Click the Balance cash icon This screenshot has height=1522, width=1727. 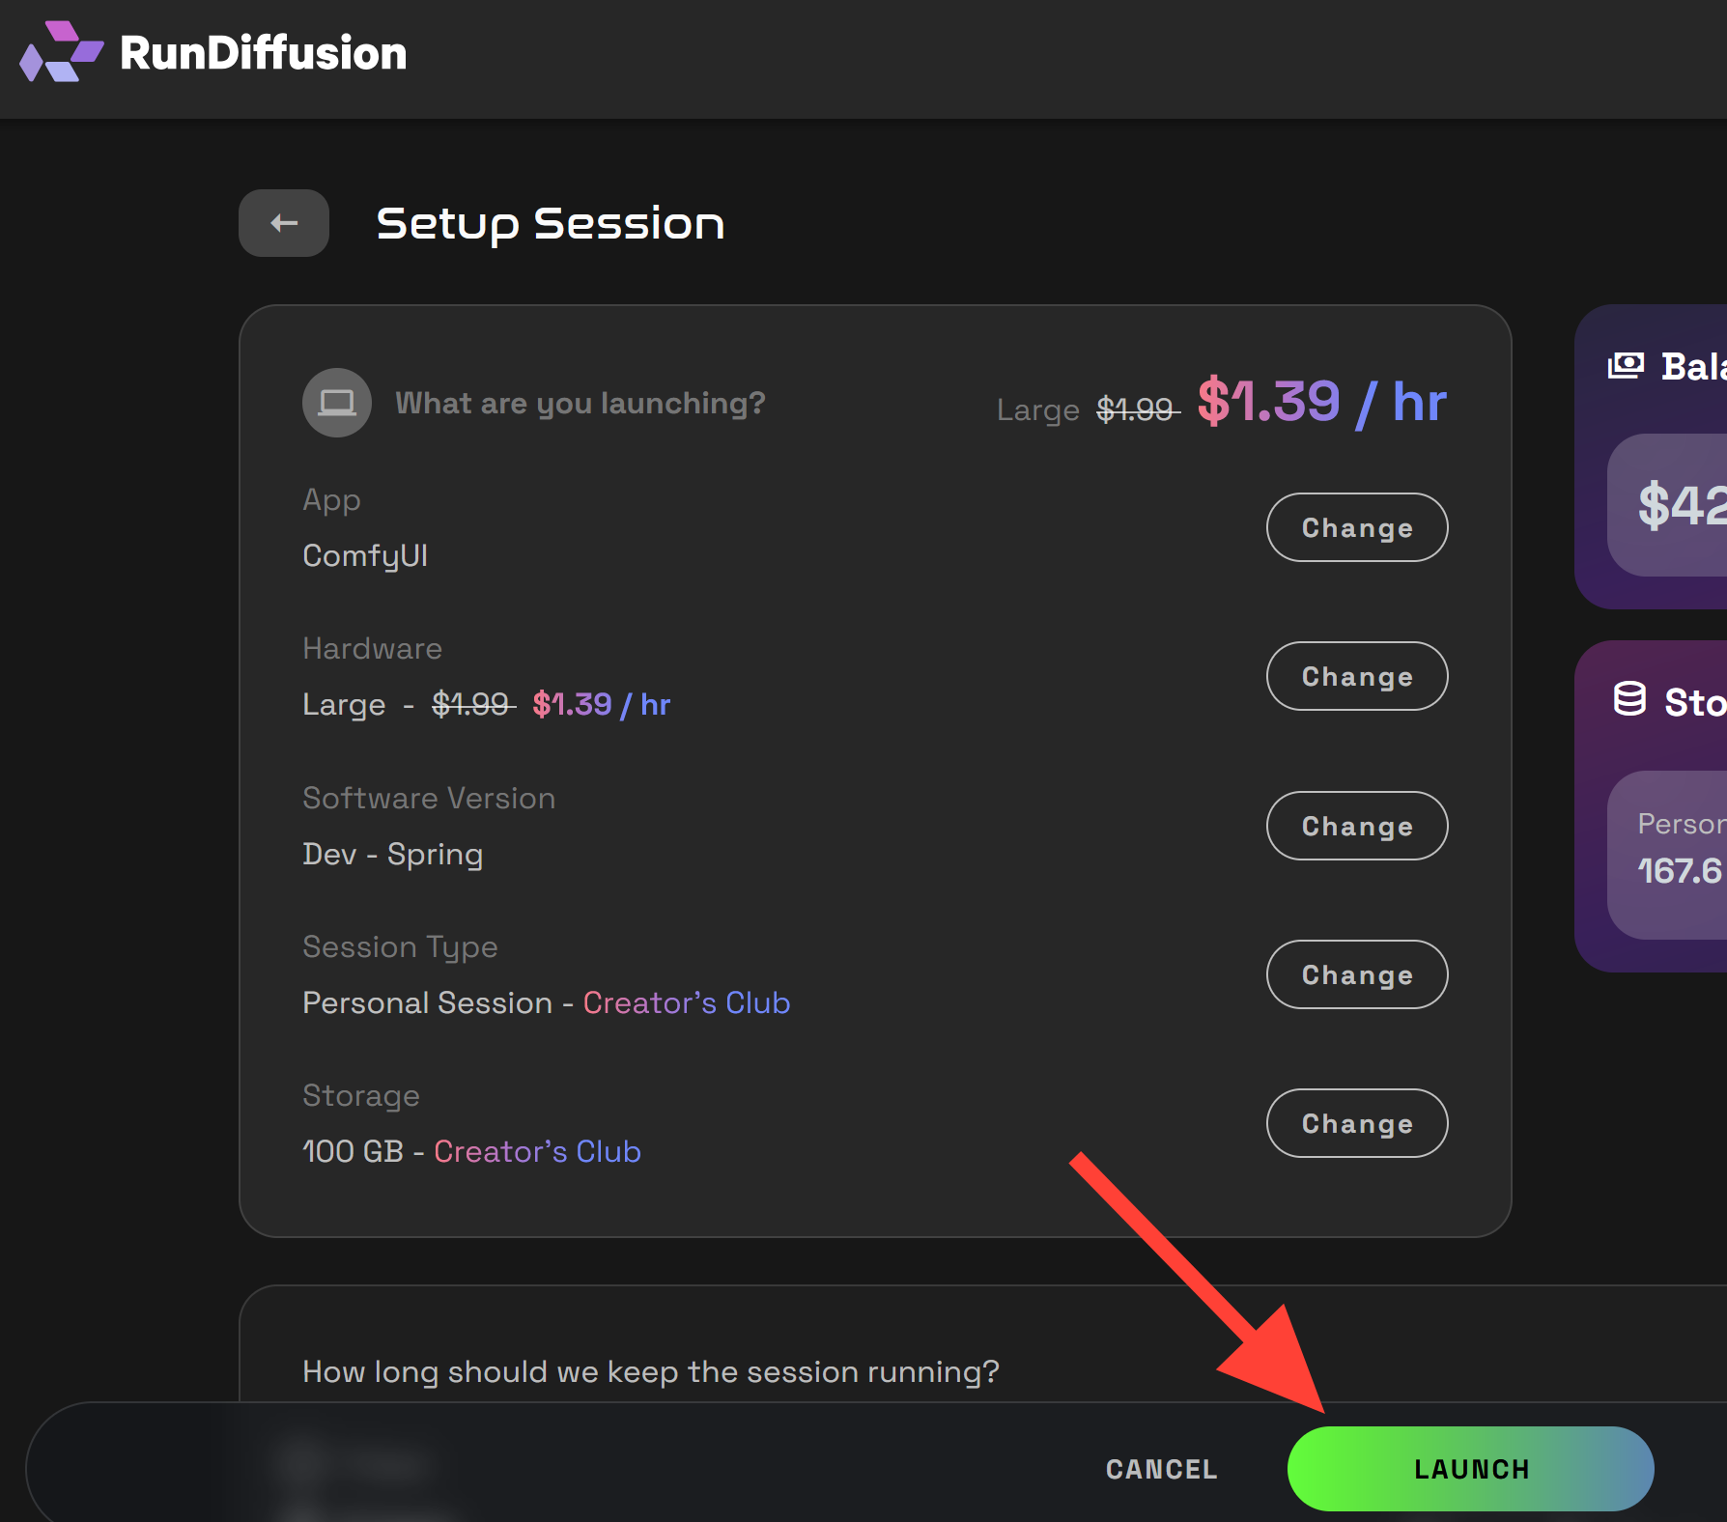click(x=1626, y=366)
